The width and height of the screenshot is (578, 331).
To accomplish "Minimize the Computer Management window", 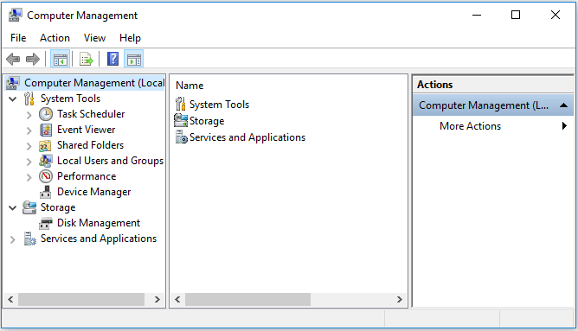I will click(x=477, y=15).
